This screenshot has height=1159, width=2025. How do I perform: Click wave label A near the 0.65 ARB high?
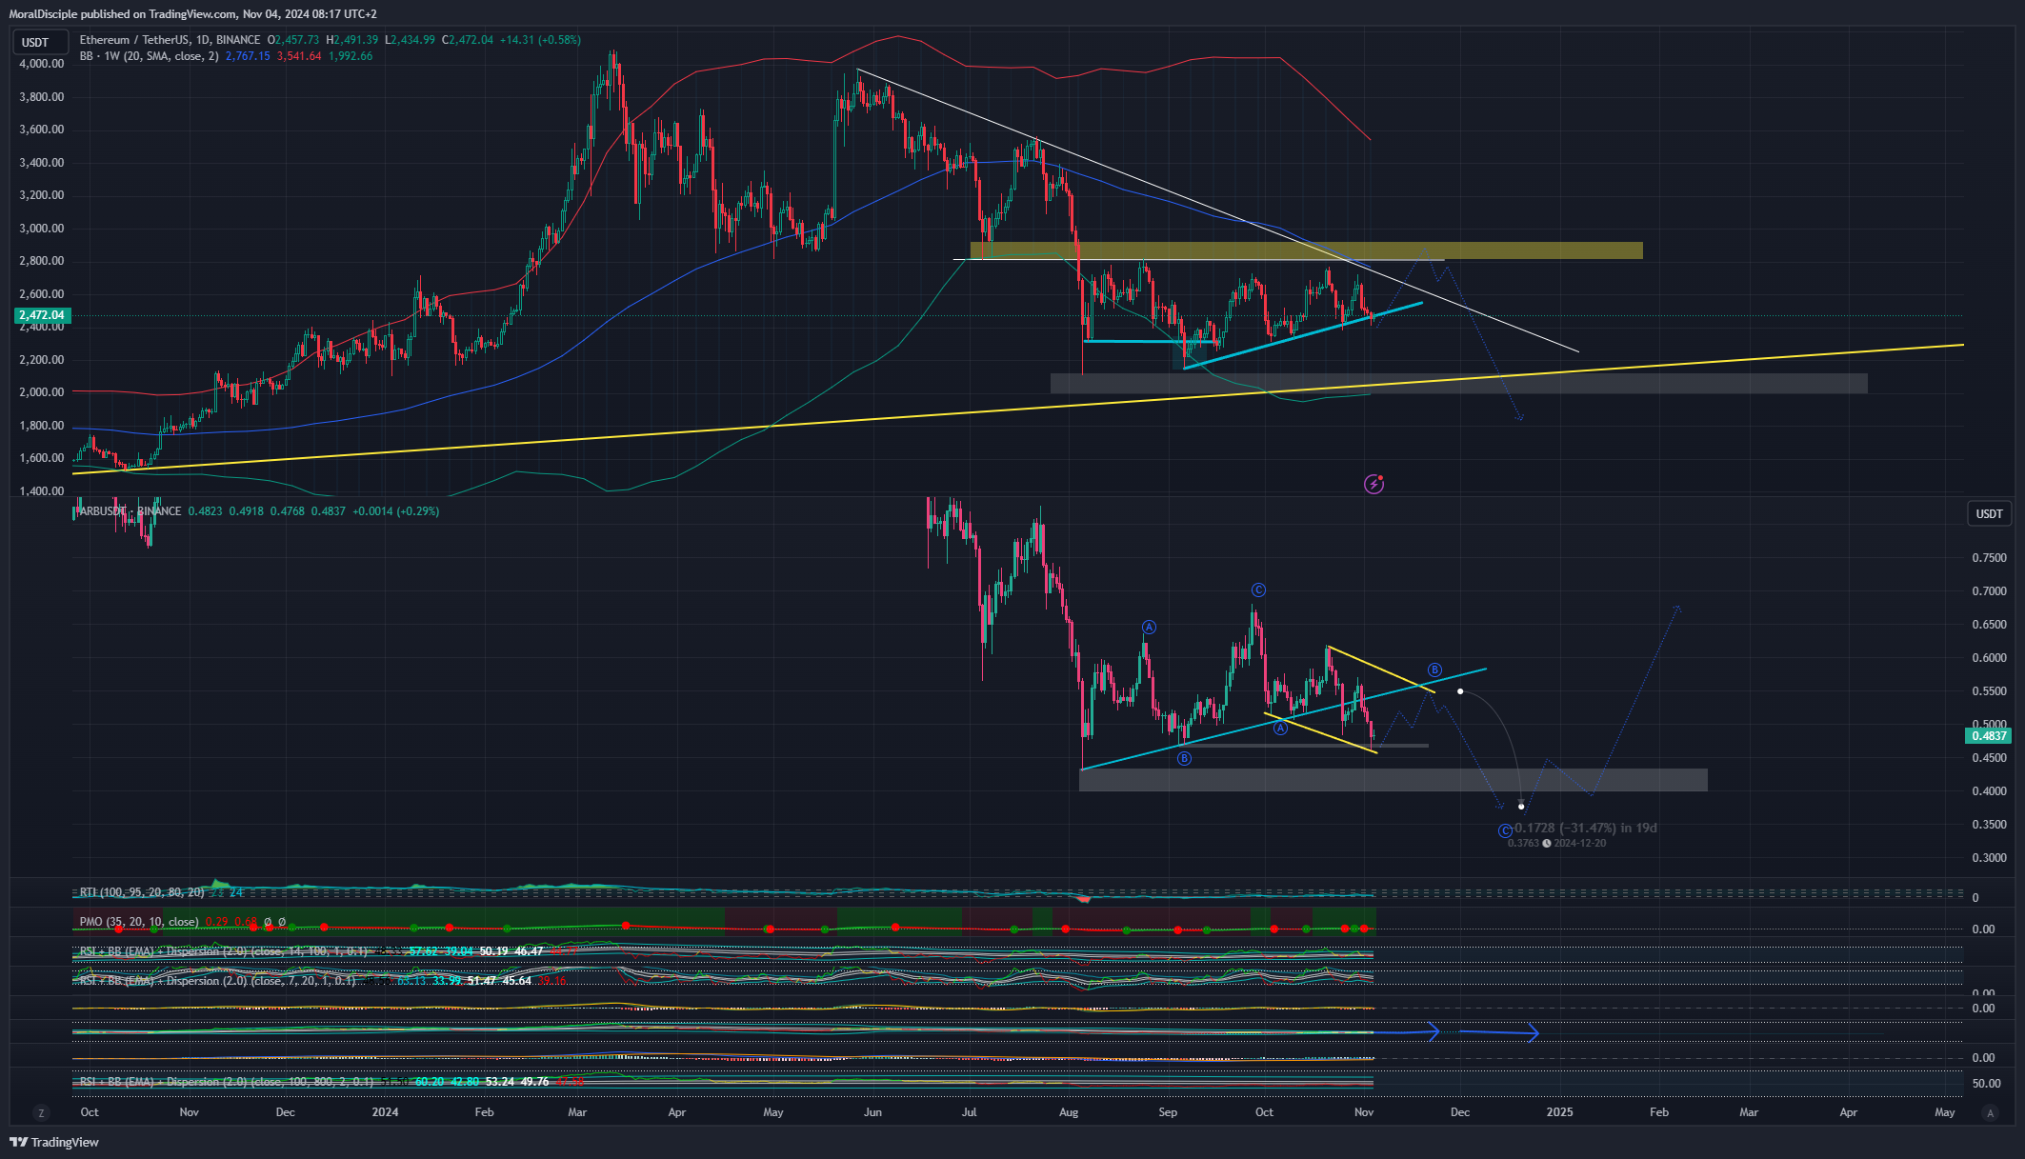(x=1149, y=627)
